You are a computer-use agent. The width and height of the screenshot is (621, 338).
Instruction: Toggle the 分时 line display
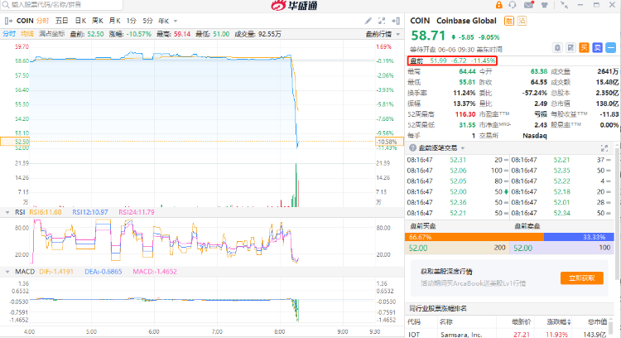click(9, 34)
